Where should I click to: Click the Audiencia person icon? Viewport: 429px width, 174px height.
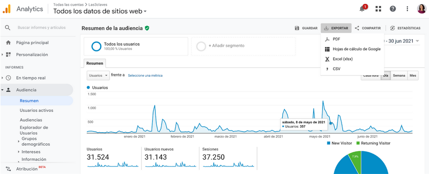8,90
